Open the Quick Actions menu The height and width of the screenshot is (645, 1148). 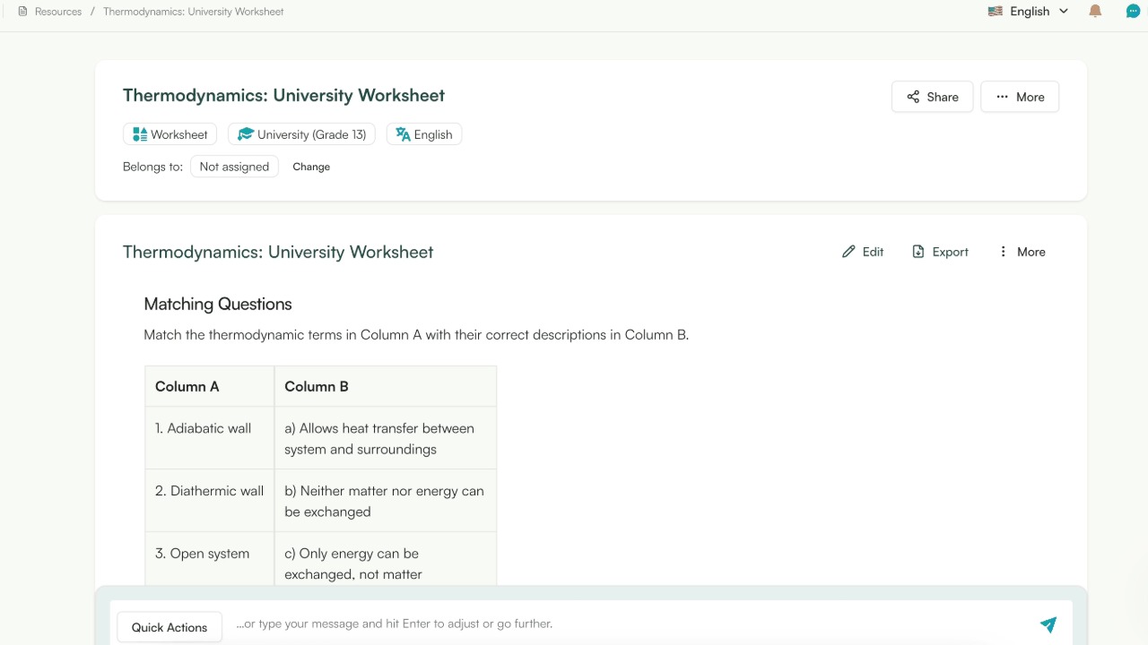click(x=169, y=626)
